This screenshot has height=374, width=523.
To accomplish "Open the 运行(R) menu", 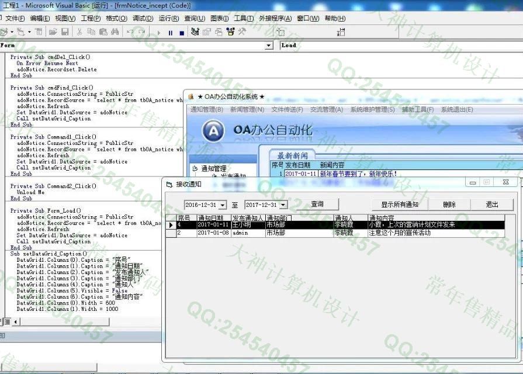I will 169,18.
